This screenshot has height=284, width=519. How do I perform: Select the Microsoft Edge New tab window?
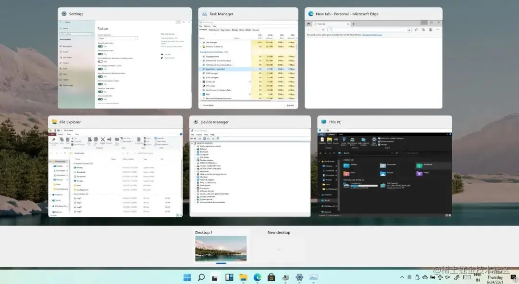coord(373,58)
